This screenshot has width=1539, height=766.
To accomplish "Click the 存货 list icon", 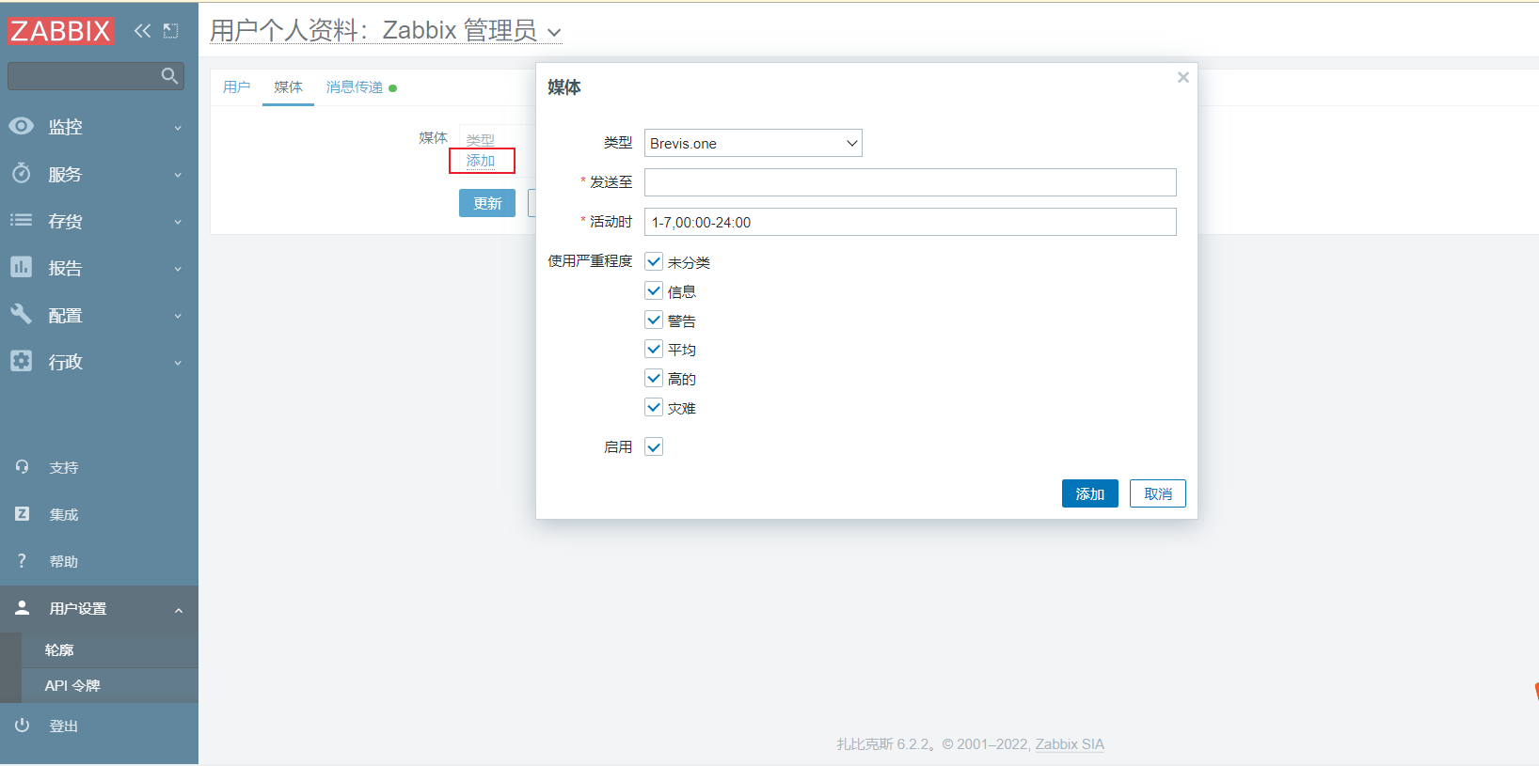I will (21, 220).
